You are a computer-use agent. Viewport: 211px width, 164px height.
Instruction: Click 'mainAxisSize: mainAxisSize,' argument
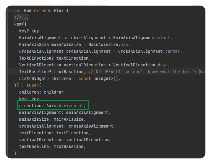52,120
